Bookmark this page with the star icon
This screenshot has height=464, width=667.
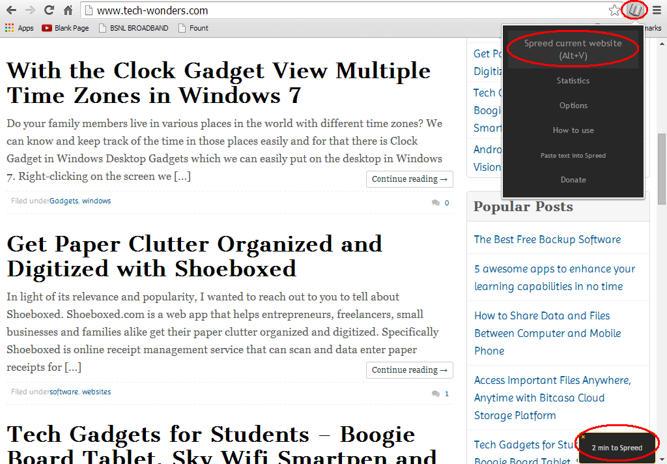click(614, 10)
